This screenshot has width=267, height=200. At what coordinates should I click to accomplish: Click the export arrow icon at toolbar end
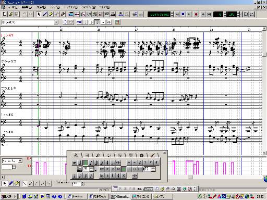[252, 14]
